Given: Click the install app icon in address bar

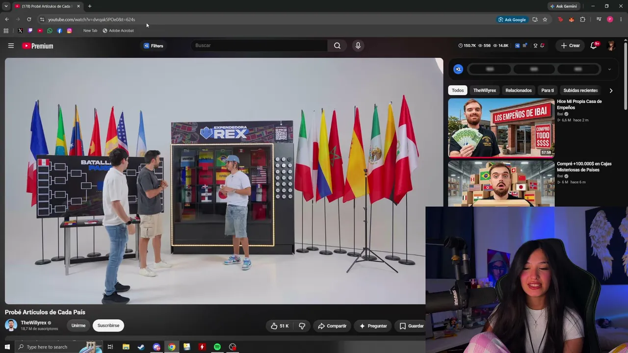Looking at the screenshot, I should (x=535, y=20).
